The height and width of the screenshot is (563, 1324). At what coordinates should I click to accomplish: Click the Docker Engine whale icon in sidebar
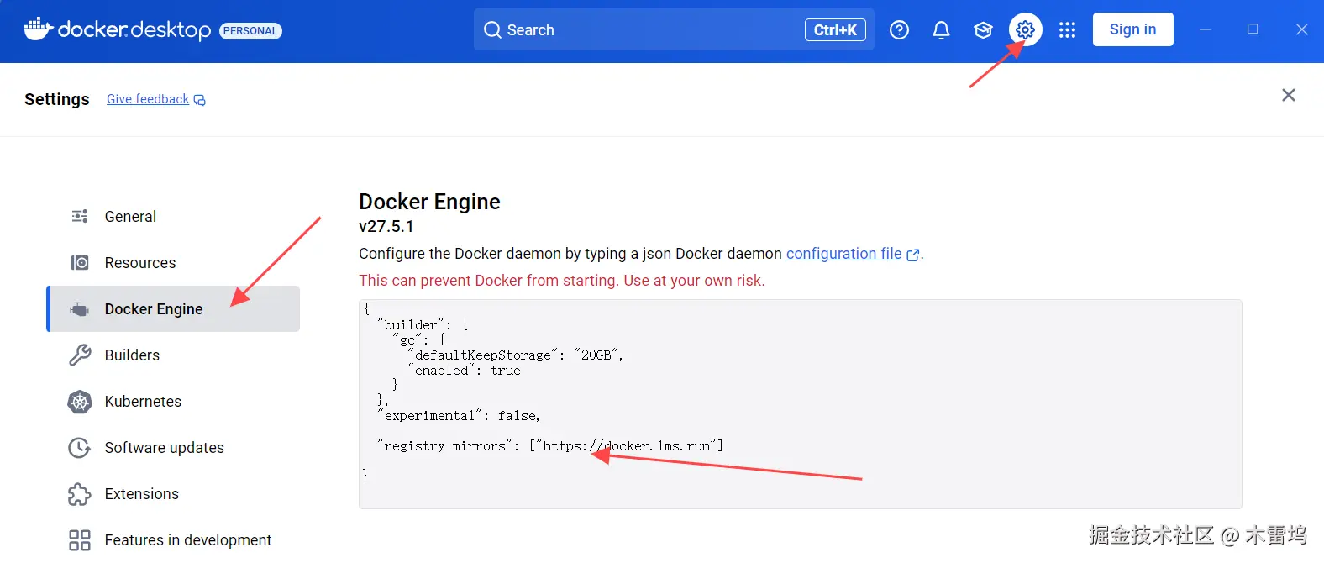(x=80, y=309)
